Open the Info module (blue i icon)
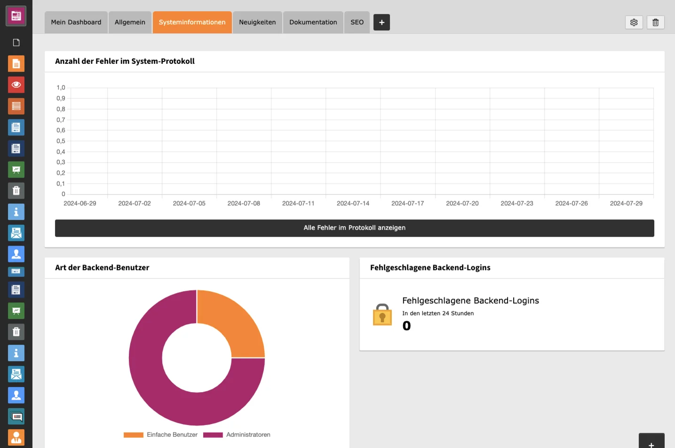The height and width of the screenshot is (448, 675). coord(16,212)
